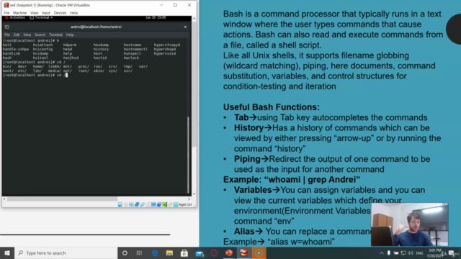This screenshot has width=461, height=259.
Task: Click the VM window scroll-up arrow
Action: tap(194, 19)
